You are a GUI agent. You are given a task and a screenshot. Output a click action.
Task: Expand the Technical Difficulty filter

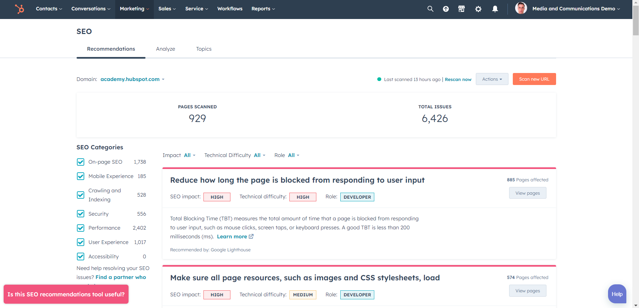[x=259, y=155]
